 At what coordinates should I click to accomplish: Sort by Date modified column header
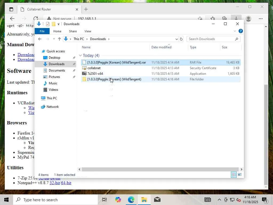(x=161, y=47)
